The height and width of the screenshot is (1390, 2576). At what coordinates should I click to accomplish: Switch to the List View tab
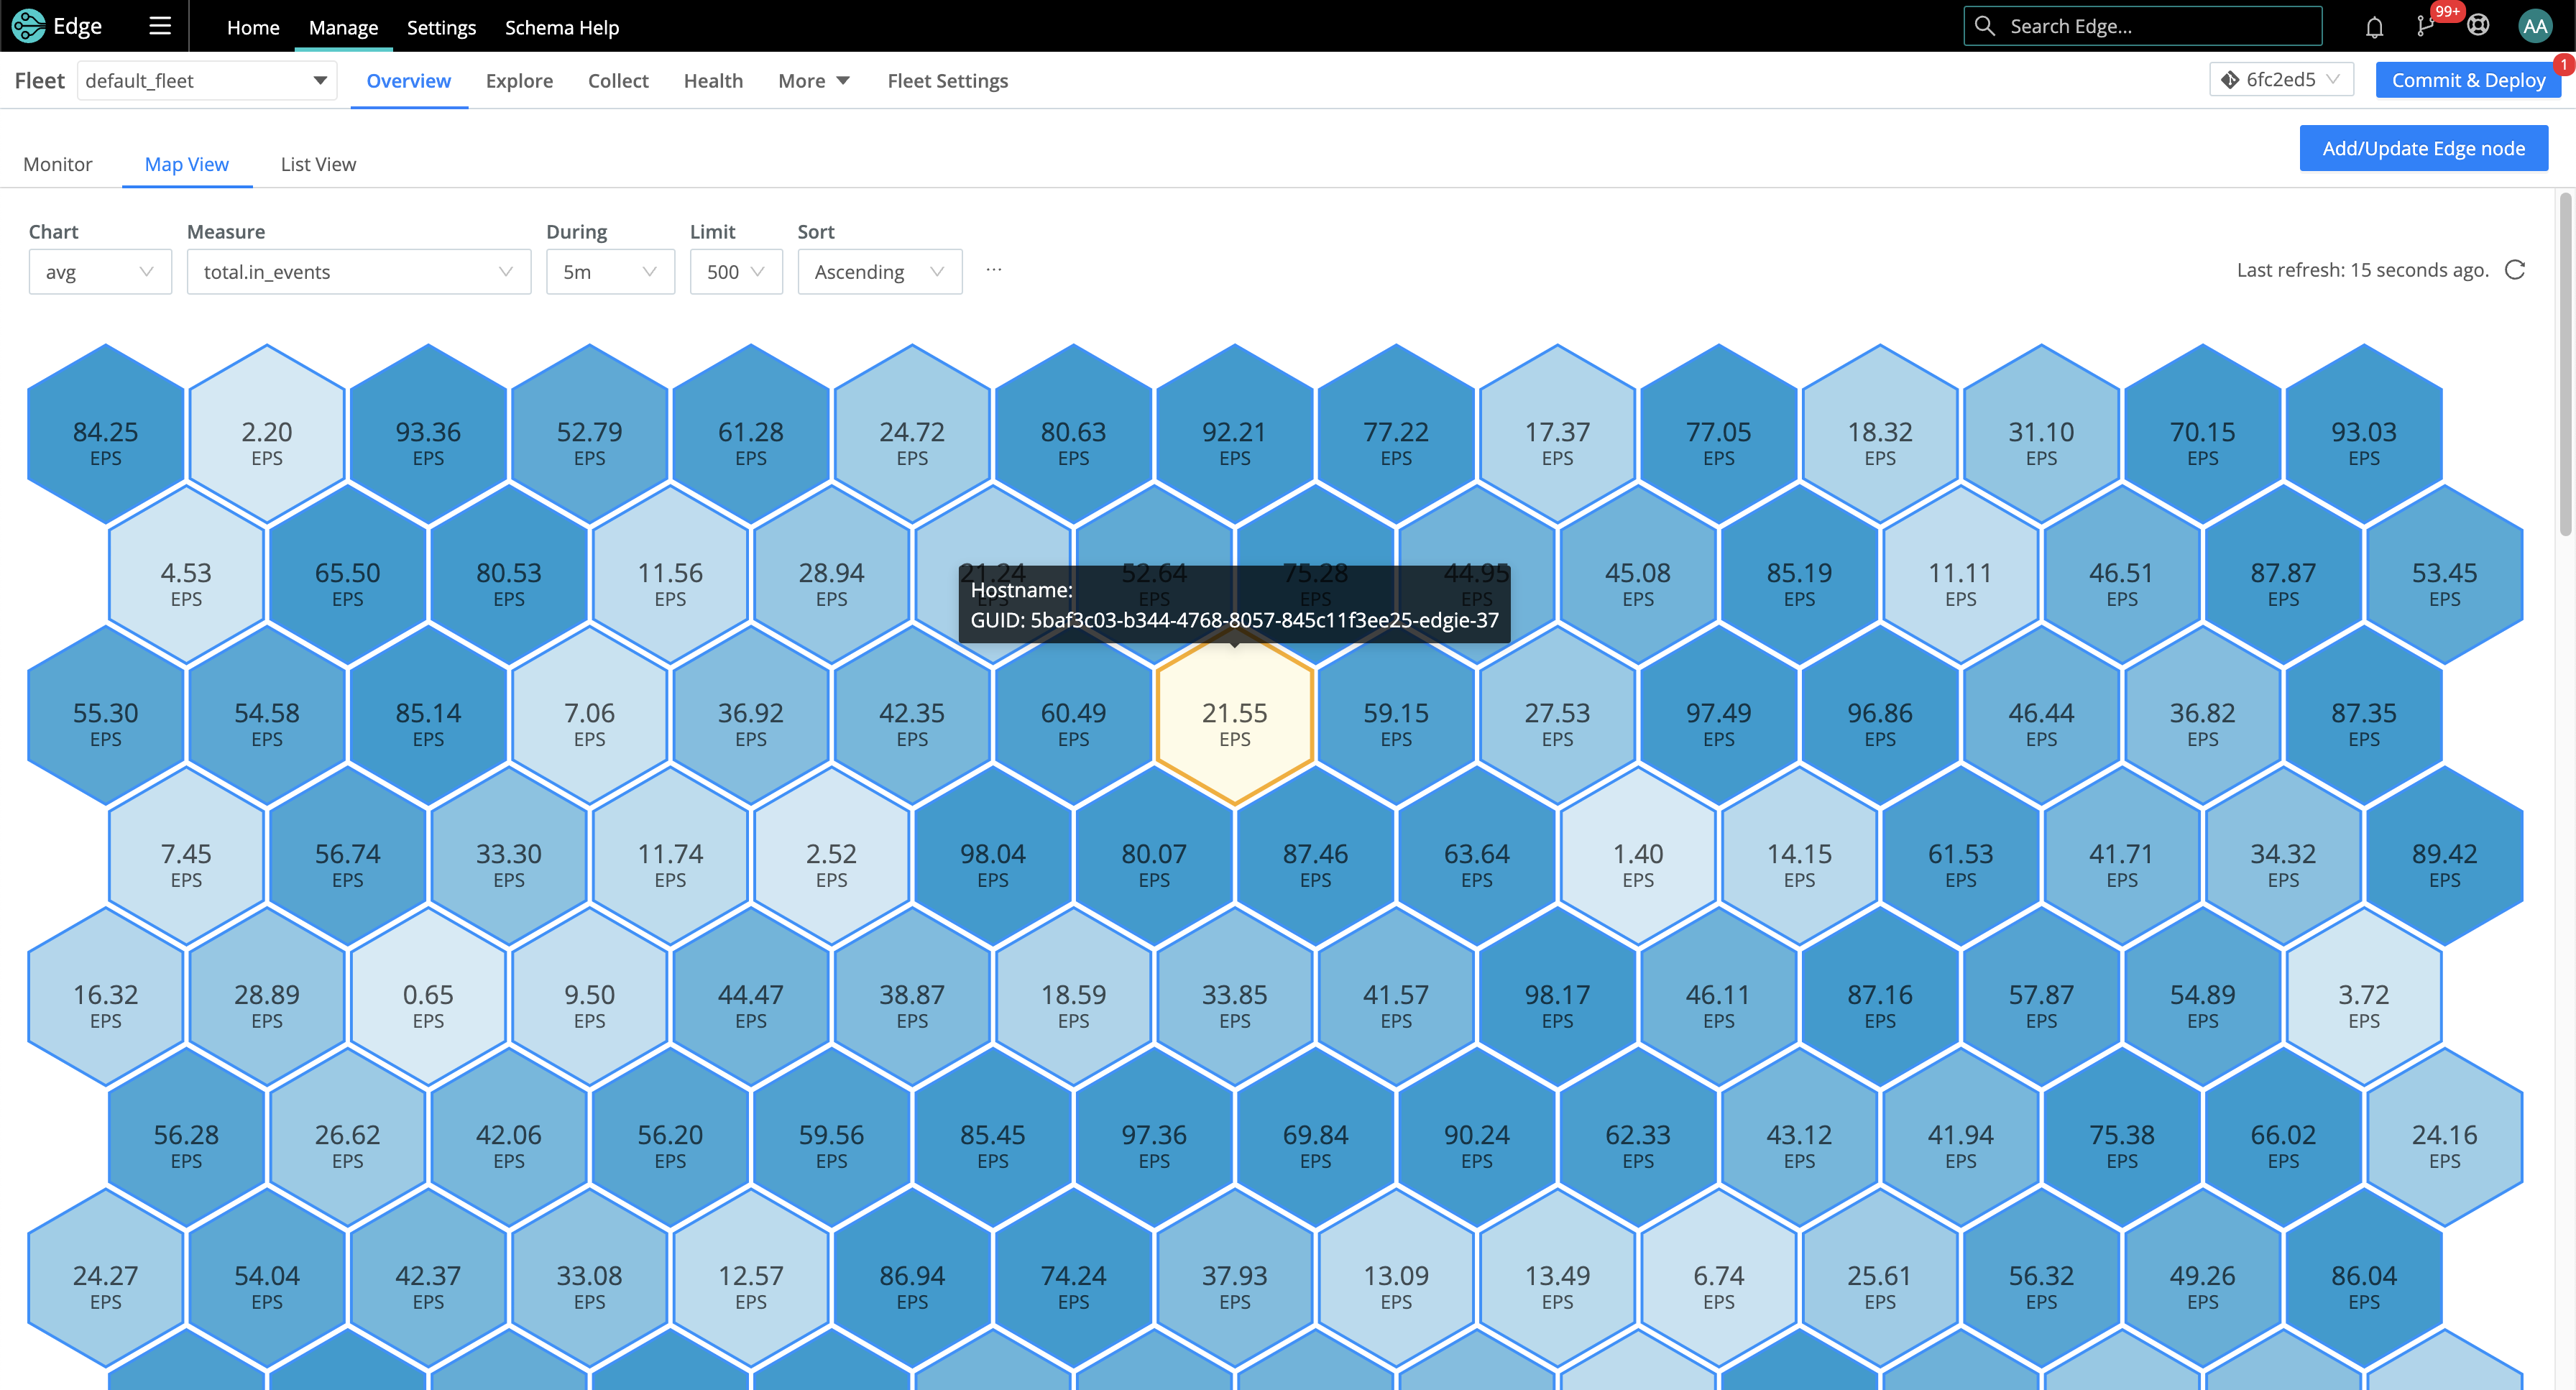pyautogui.click(x=318, y=164)
